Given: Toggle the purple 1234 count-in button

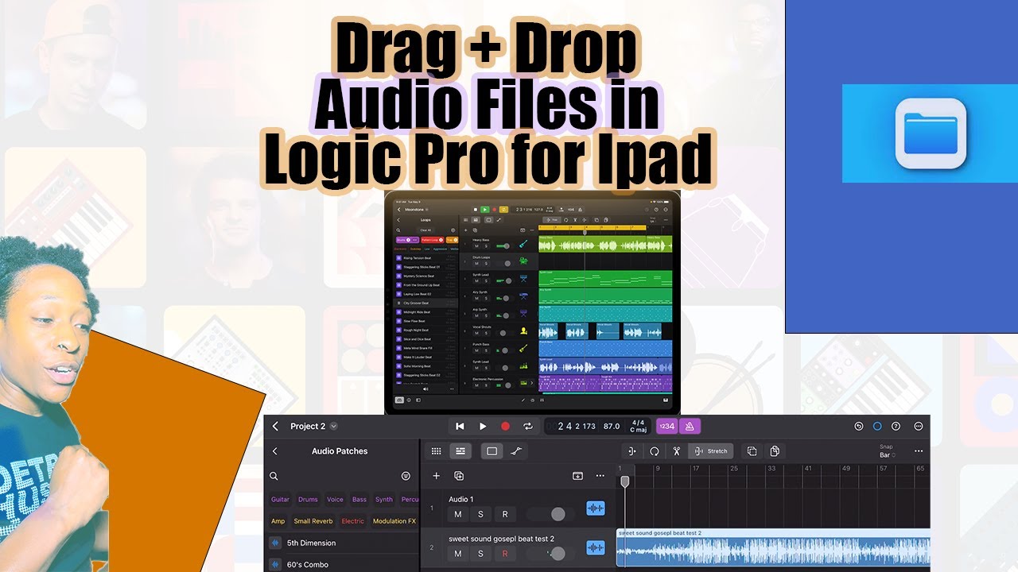Looking at the screenshot, I should pyautogui.click(x=666, y=427).
